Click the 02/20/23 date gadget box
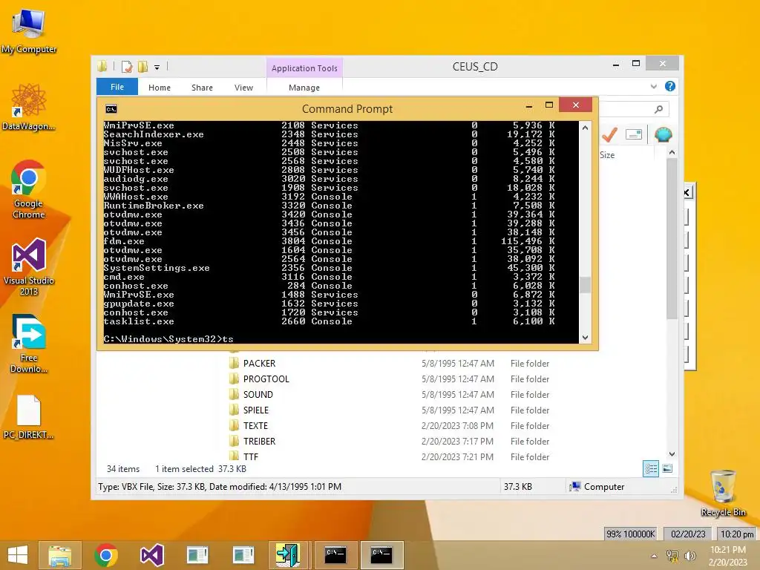Screen dimensions: 760x570 (x=688, y=534)
